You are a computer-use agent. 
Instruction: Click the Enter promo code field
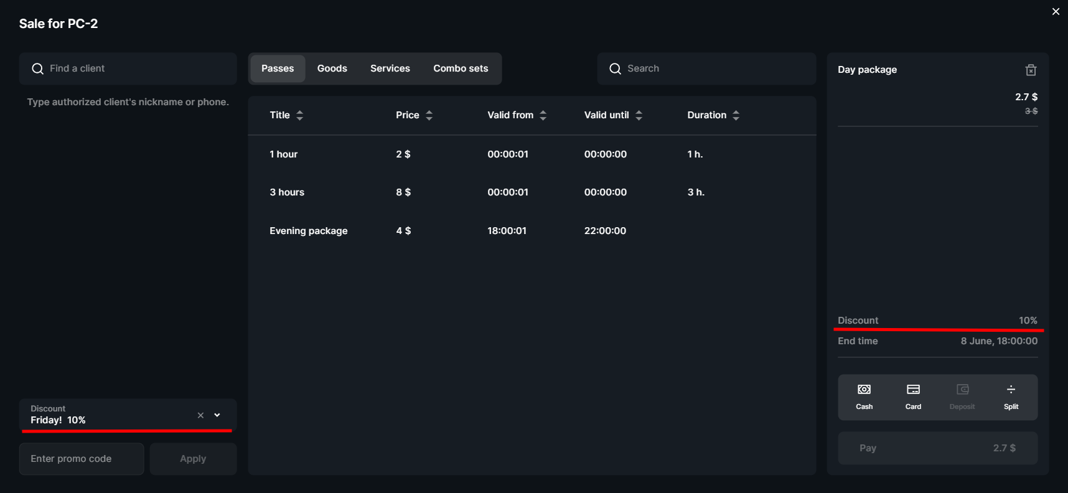point(82,459)
